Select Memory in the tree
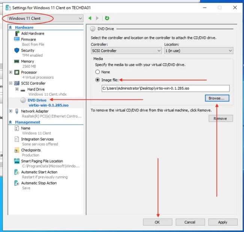Viewport: 244px width, 232px height. tap(27, 61)
